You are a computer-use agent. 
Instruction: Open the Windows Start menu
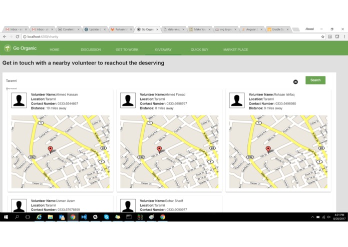[6, 217]
